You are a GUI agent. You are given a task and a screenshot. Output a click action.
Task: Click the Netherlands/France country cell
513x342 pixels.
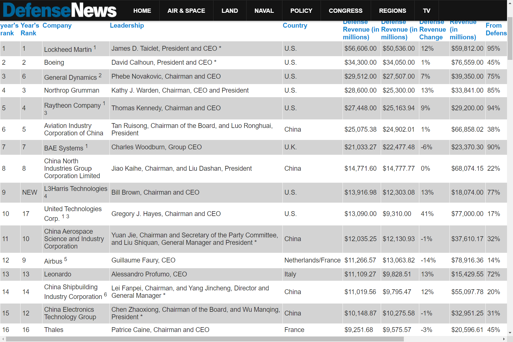coord(312,260)
